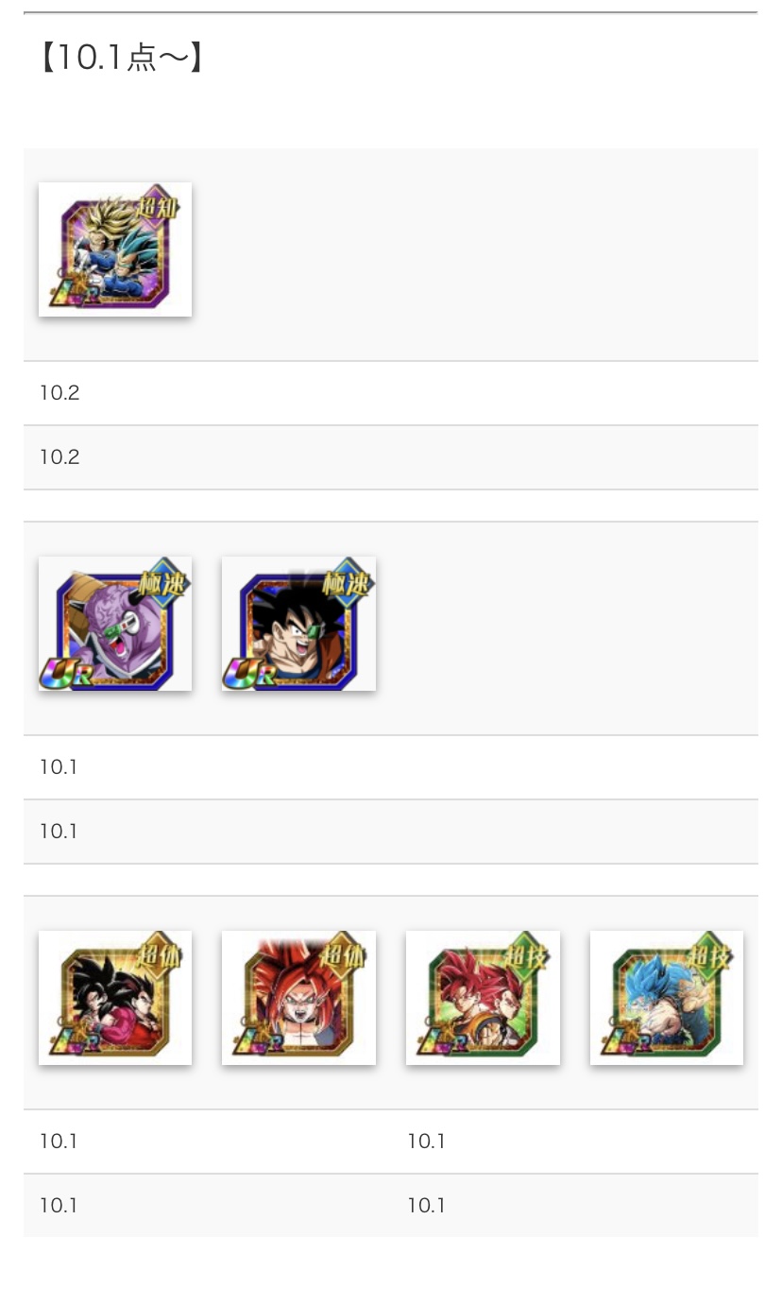Click the 極速 badge on the Ginyu card
782x1305 pixels.
(x=161, y=581)
